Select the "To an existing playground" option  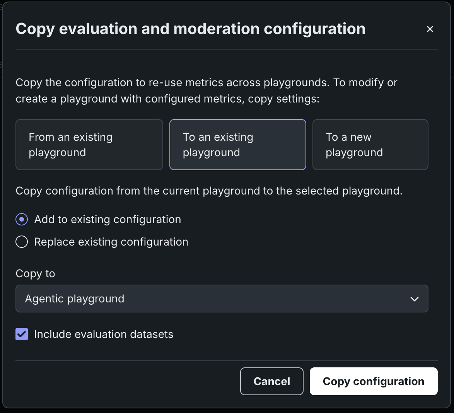(x=237, y=145)
